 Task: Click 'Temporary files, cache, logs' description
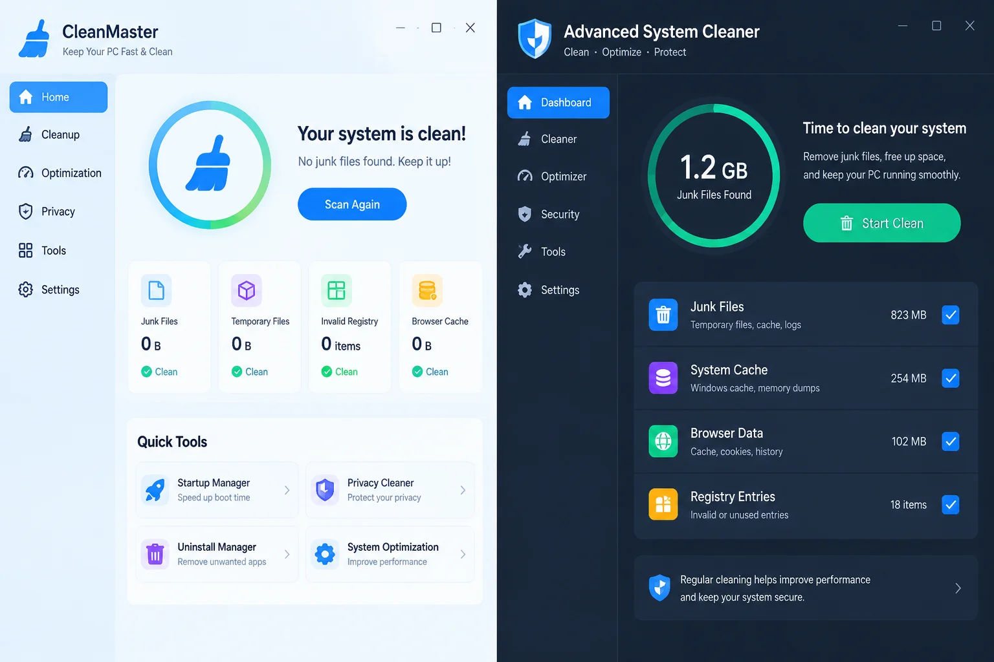point(745,325)
